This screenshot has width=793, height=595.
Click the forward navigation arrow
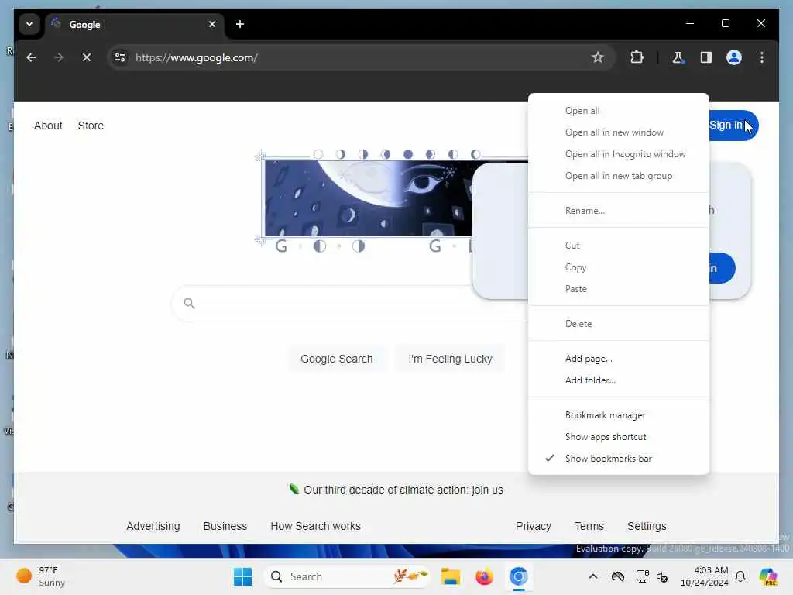(59, 57)
